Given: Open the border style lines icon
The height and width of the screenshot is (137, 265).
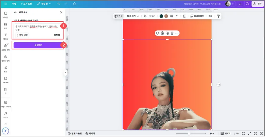Looking at the screenshot, I should tap(171, 16).
